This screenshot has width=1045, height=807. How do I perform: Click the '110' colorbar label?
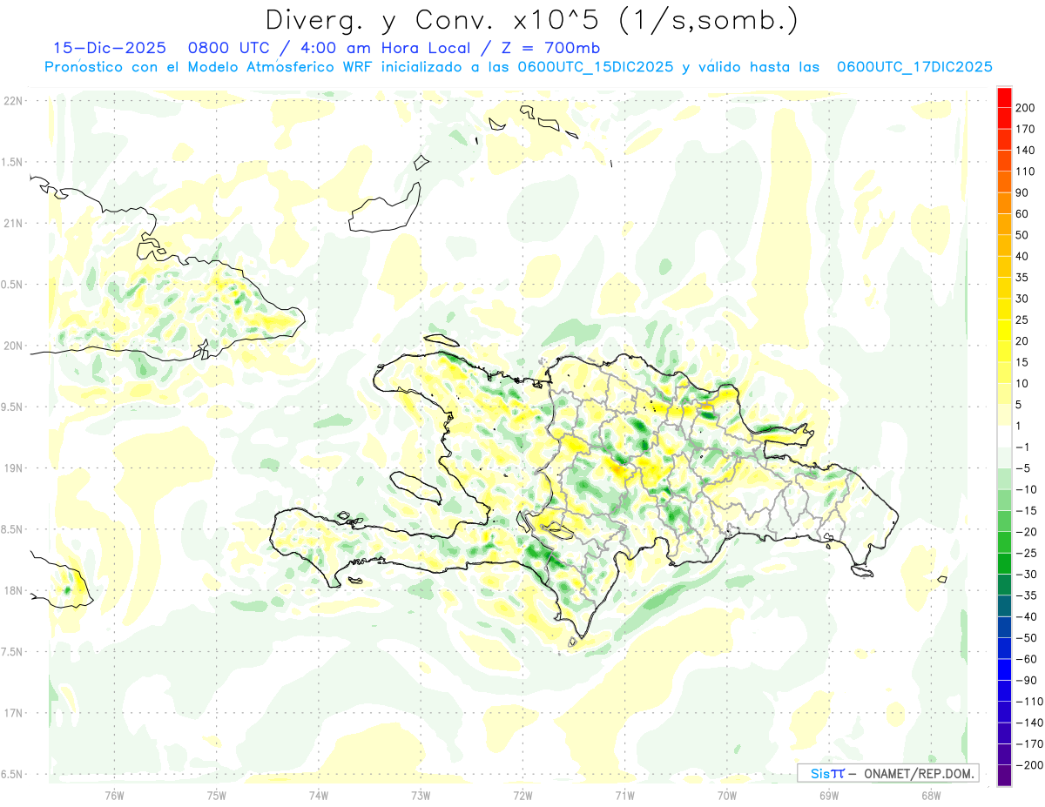(x=1024, y=171)
